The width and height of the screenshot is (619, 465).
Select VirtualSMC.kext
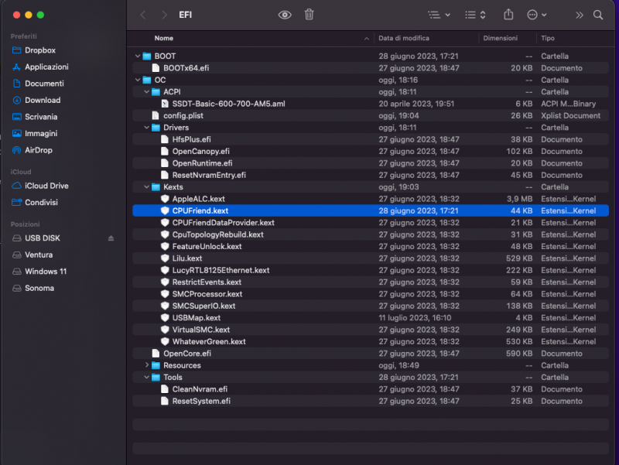pyautogui.click(x=371, y=330)
